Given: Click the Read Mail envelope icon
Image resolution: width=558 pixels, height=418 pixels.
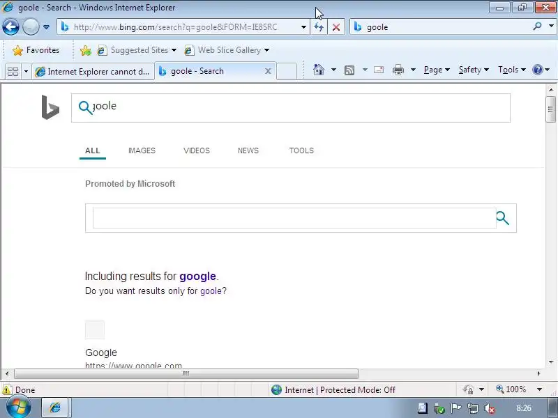Looking at the screenshot, I should [x=379, y=70].
